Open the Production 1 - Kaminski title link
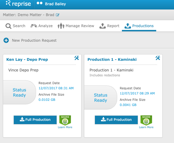This screenshot has height=143, width=174. (112, 59)
